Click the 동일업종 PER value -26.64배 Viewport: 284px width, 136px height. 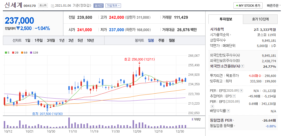coord(269,120)
